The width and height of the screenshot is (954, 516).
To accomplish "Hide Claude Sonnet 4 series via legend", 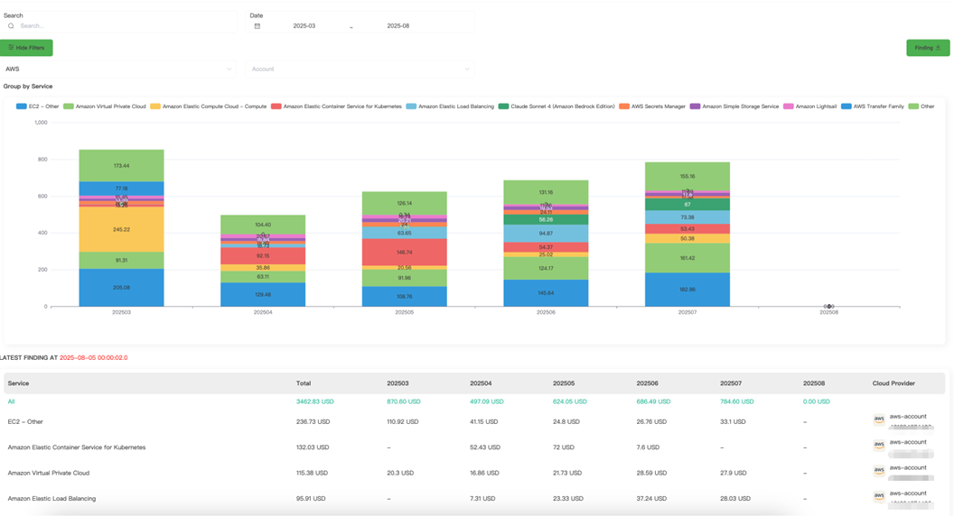I will point(556,106).
